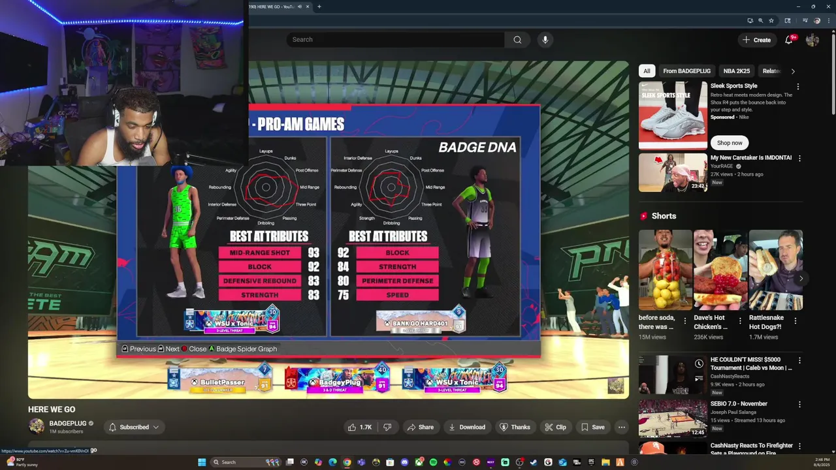Open a new browser tab

click(319, 7)
